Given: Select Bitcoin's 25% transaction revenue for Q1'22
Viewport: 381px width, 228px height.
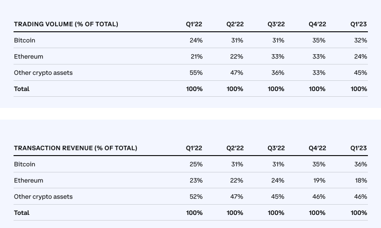Looking at the screenshot, I should [196, 164].
